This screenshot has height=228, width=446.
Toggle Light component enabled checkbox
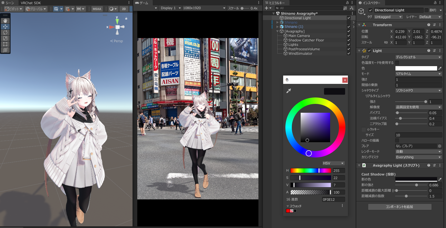point(369,51)
